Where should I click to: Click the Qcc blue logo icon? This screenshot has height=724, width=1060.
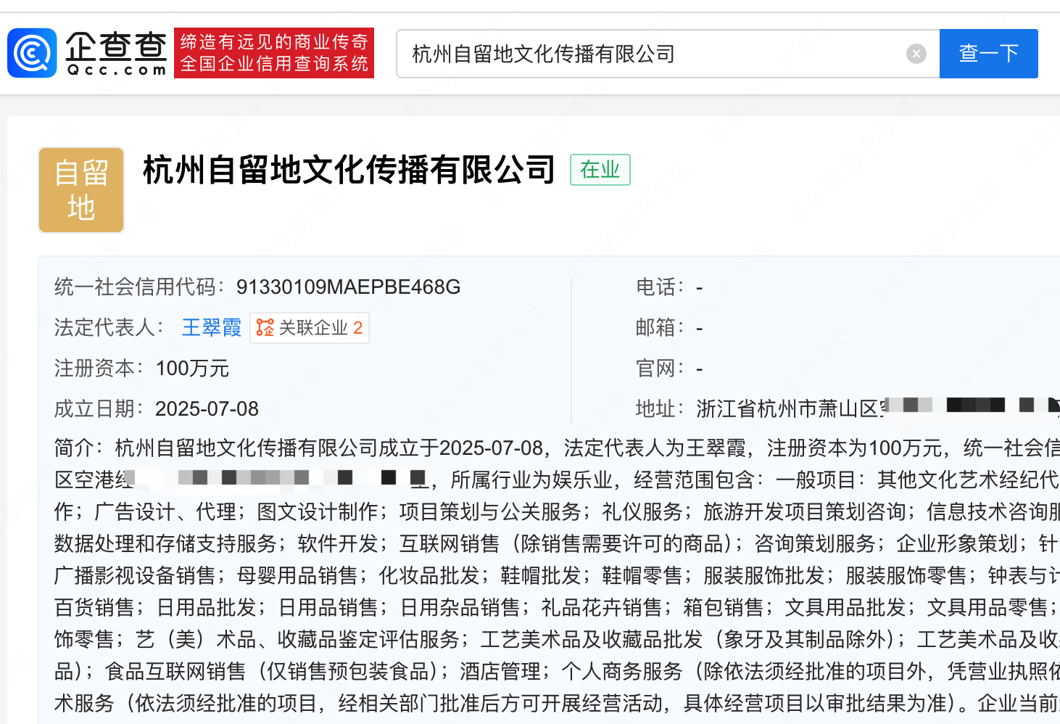pos(32,53)
